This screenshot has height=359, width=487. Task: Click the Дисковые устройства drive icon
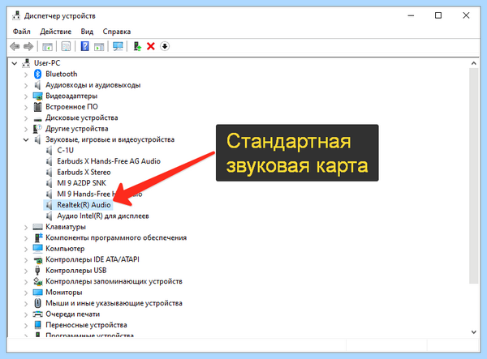tap(37, 119)
